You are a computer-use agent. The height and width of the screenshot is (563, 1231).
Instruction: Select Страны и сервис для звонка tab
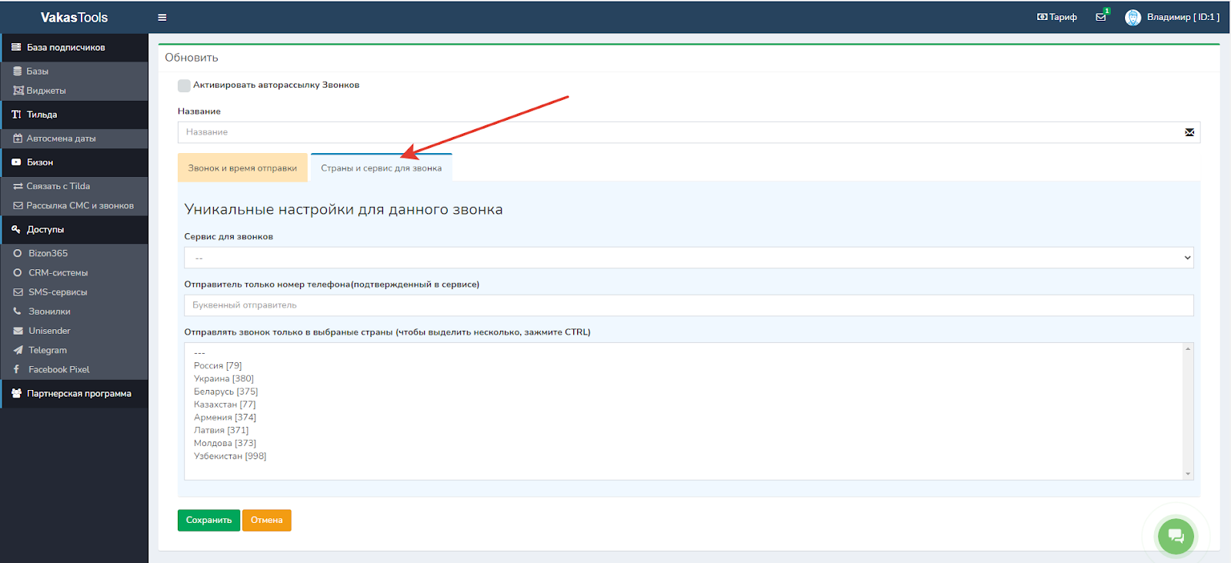(x=381, y=168)
